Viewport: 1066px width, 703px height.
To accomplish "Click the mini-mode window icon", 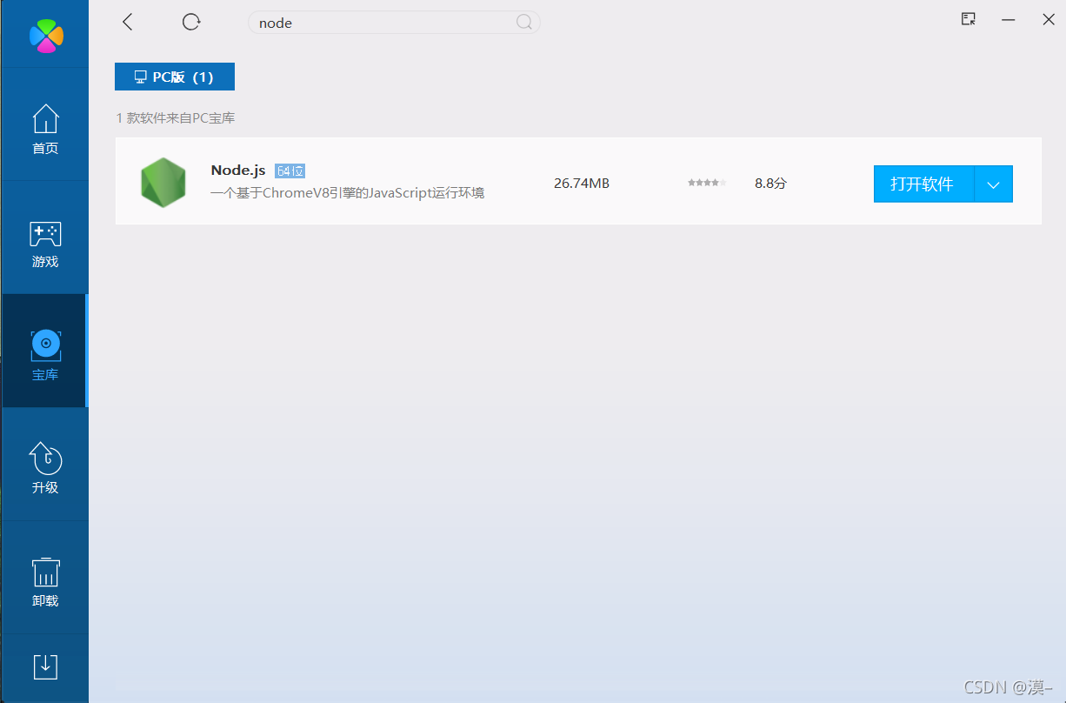I will click(x=968, y=19).
